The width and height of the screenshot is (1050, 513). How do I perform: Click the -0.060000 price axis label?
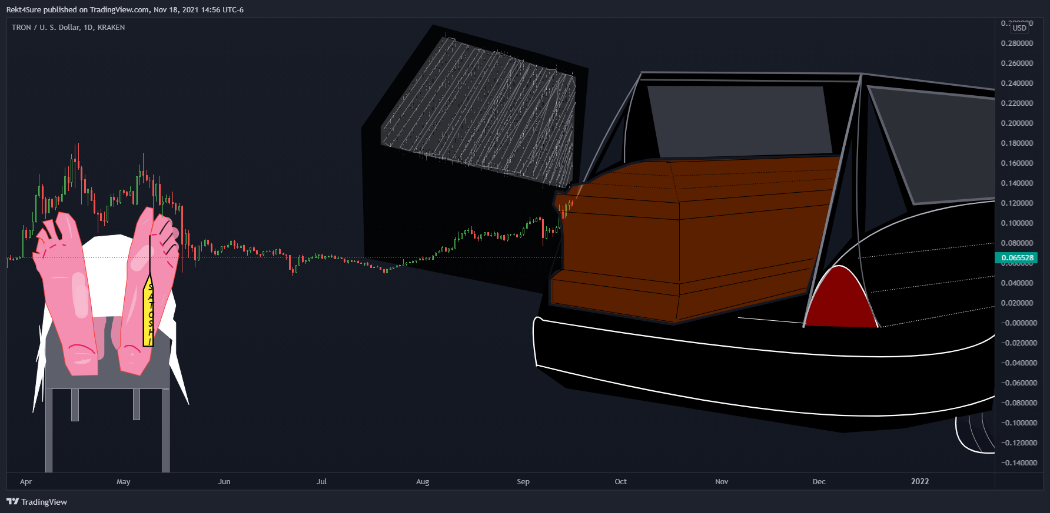coord(1019,383)
